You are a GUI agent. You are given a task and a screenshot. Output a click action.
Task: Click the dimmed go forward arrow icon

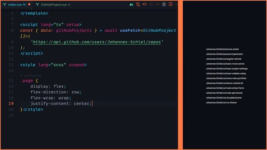click(157, 4)
